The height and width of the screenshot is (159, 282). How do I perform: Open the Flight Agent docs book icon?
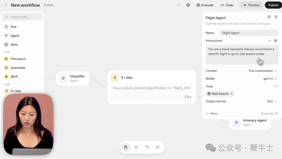269,17
